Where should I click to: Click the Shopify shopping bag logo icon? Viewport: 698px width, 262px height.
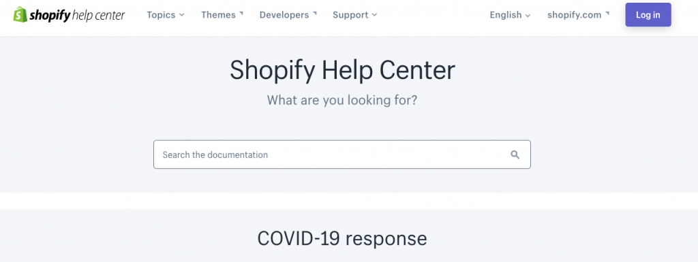[20, 15]
